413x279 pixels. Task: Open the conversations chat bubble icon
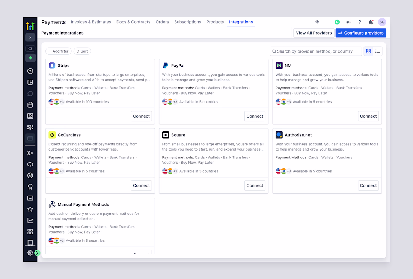tap(30, 94)
